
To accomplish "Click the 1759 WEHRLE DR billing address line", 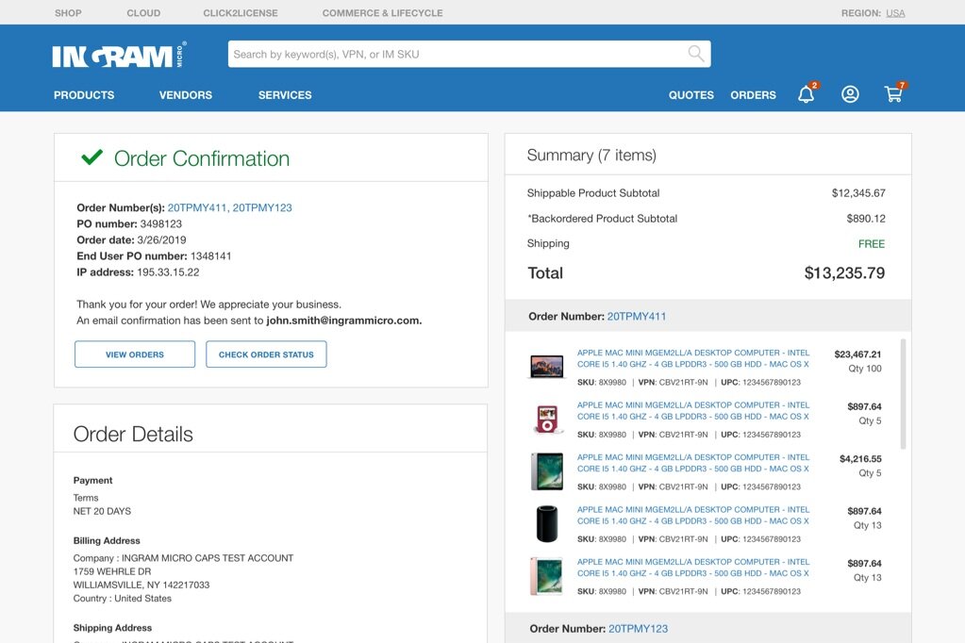I will pos(112,571).
